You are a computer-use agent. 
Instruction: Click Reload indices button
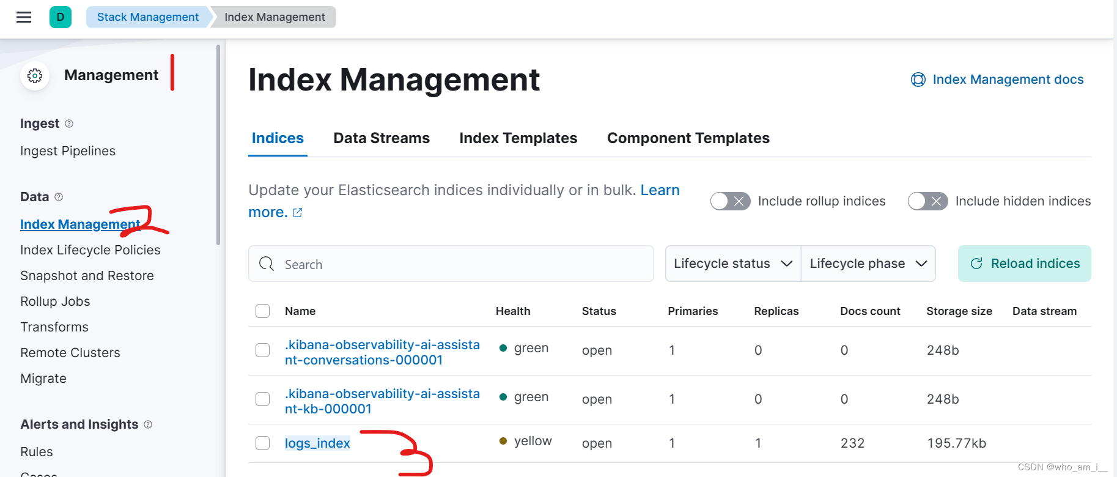(1025, 264)
